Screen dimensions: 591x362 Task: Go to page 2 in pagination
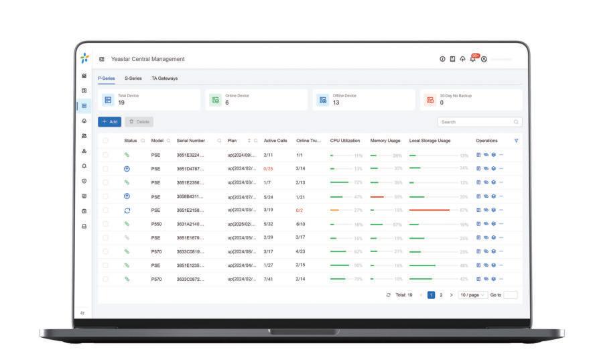[441, 295]
